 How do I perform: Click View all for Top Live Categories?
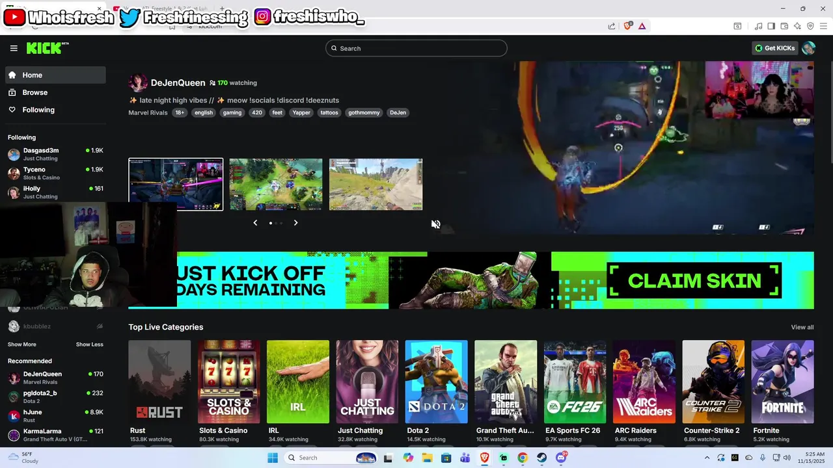pyautogui.click(x=802, y=327)
